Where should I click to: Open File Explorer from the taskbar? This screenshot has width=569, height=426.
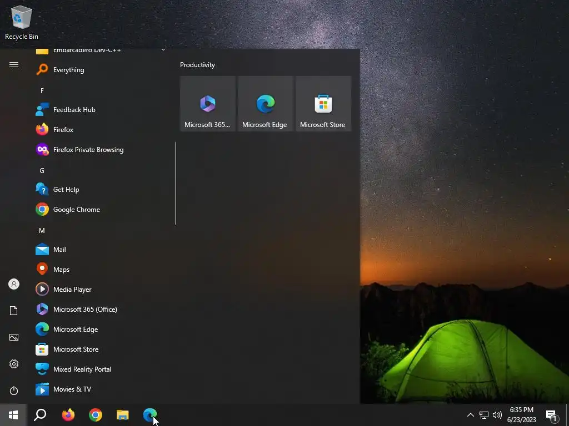pos(123,415)
